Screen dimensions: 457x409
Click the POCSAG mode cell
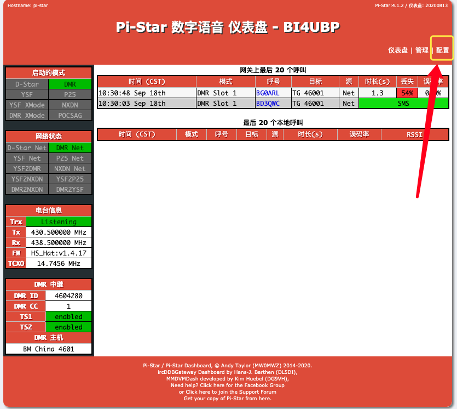[70, 116]
